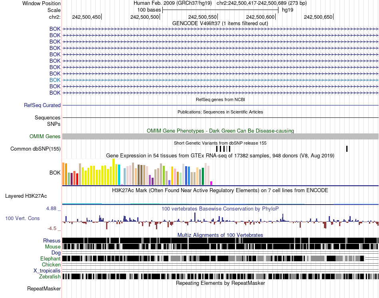Click the 100 bases scale bar text
The height and width of the screenshot is (298, 379).
pos(149,10)
